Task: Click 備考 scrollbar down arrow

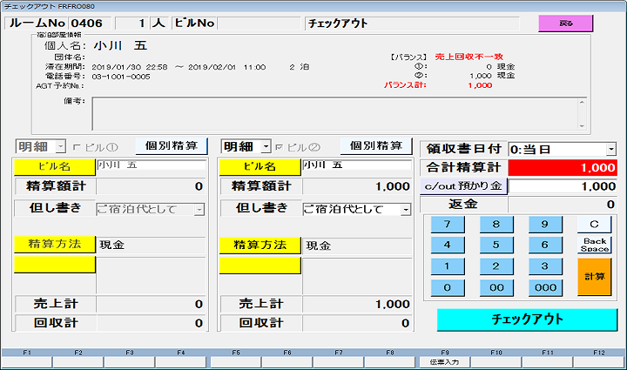Action: coord(582,125)
